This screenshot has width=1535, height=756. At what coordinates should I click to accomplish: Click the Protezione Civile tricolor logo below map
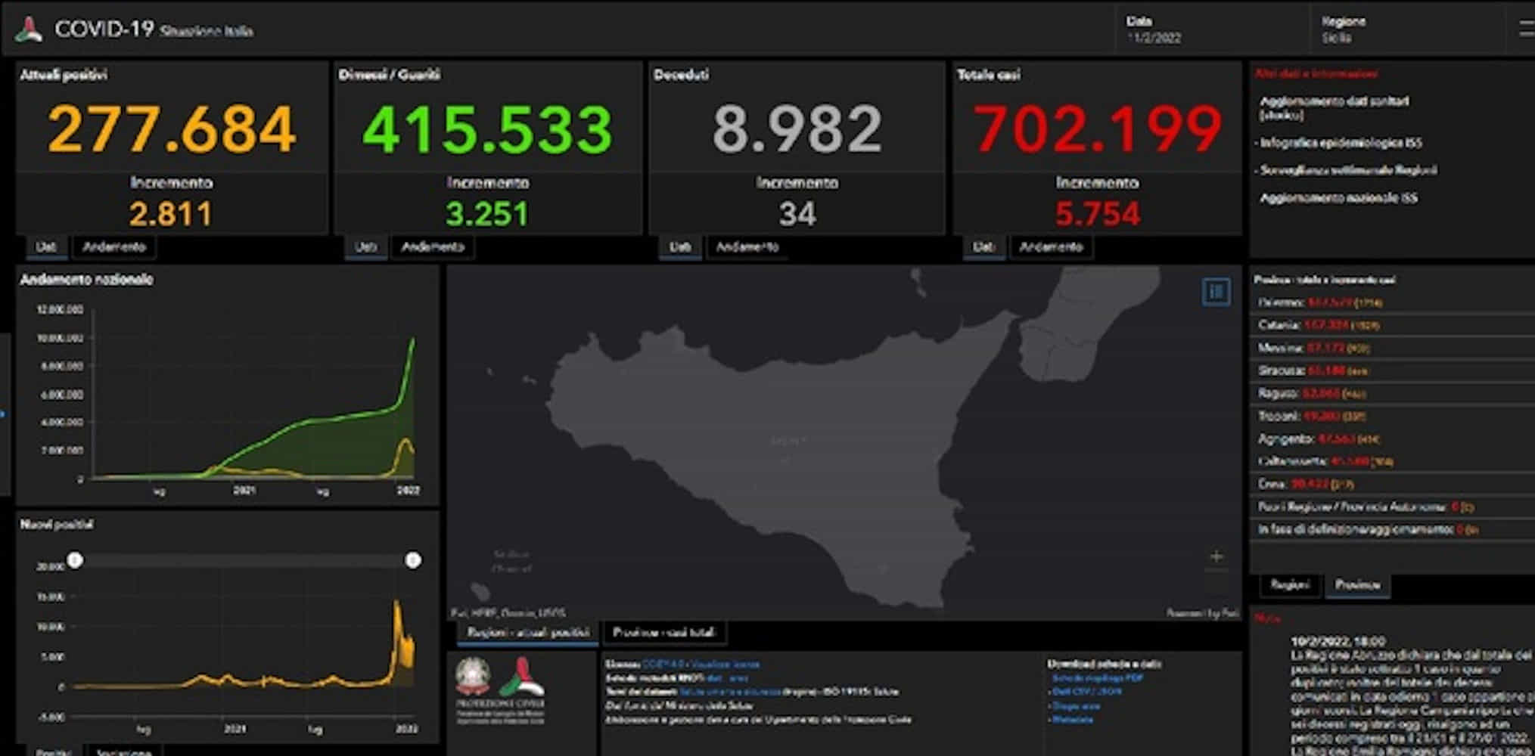(521, 677)
